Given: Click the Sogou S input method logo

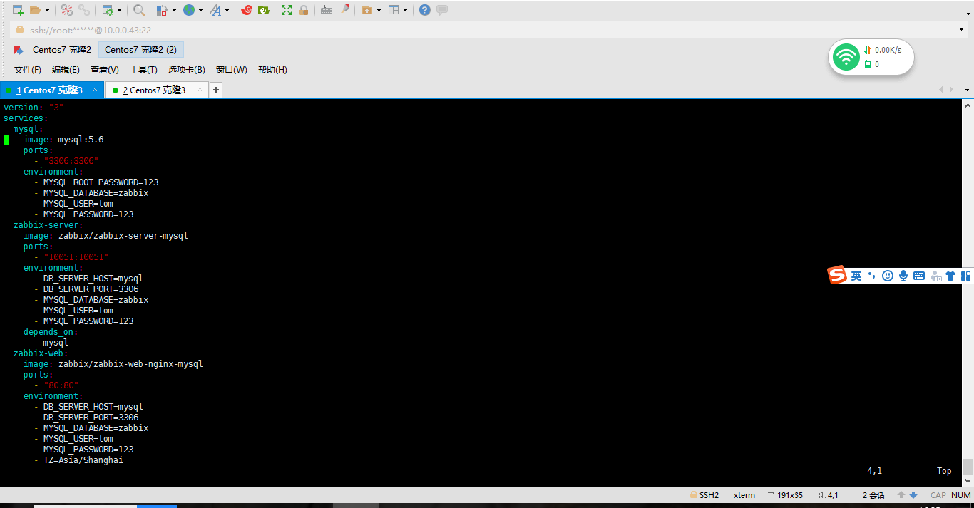Looking at the screenshot, I should click(x=837, y=275).
